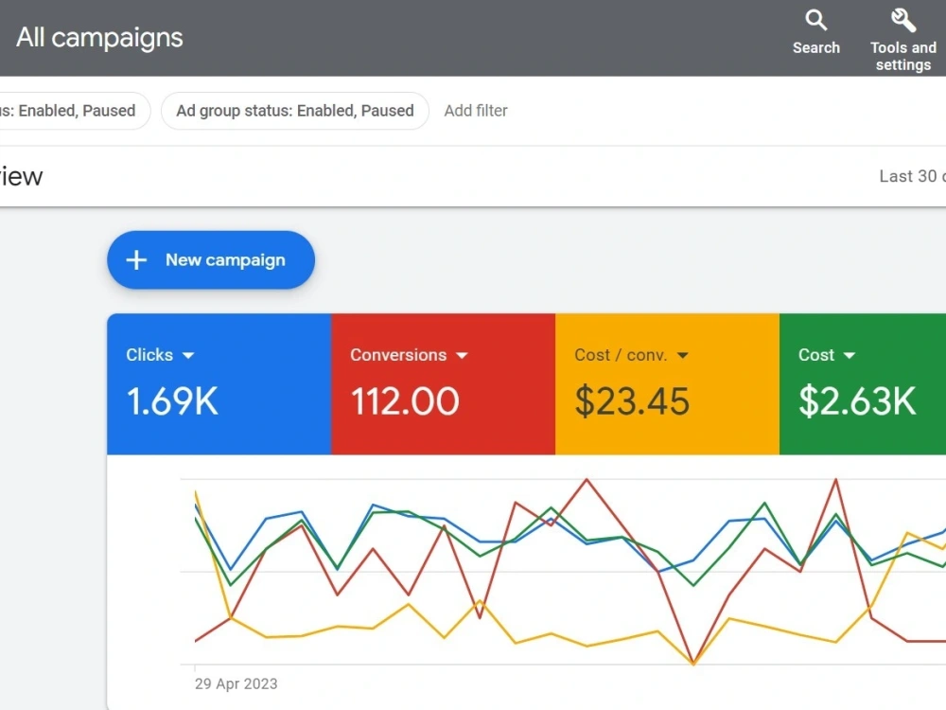Expand the Conversions metric dropdown arrow
This screenshot has height=710, width=946.
click(463, 356)
